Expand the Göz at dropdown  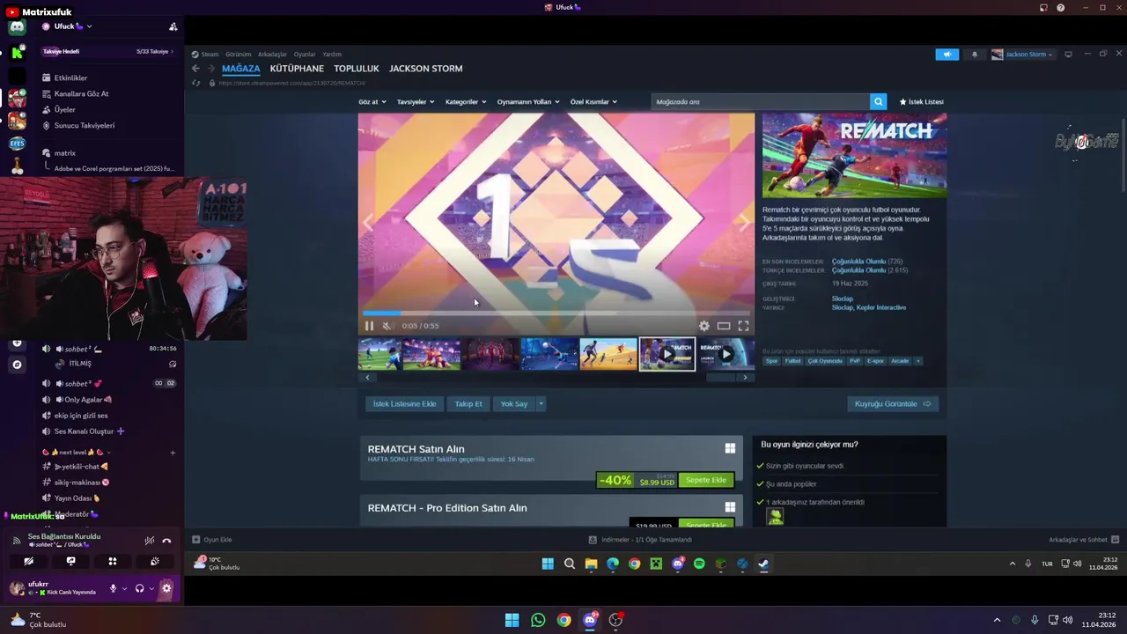(372, 101)
